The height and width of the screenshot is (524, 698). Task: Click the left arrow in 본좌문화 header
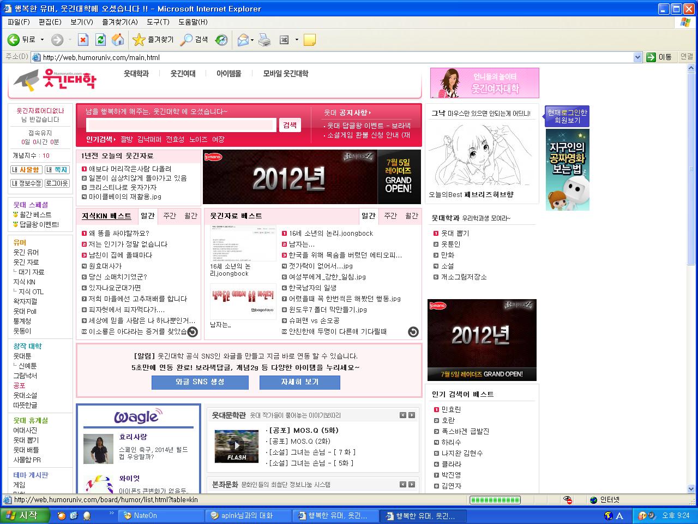(403, 484)
